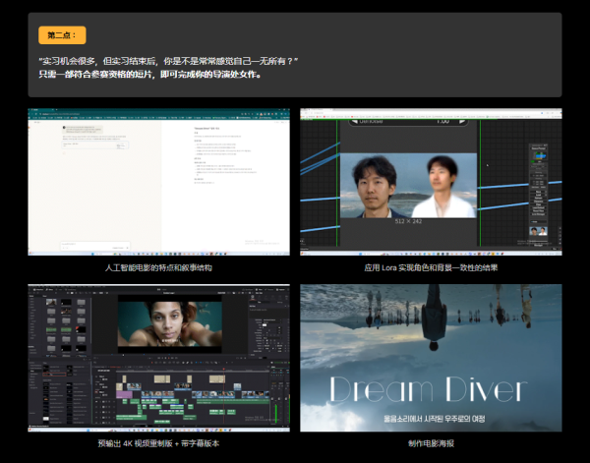Click the Dream Diver title text
Viewport: 590px width, 463px height.
click(429, 389)
